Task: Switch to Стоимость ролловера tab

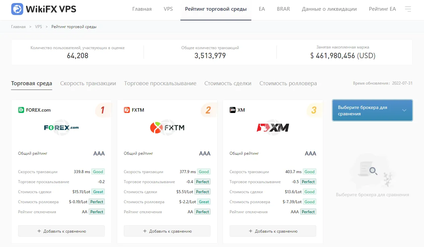Action: pos(288,83)
